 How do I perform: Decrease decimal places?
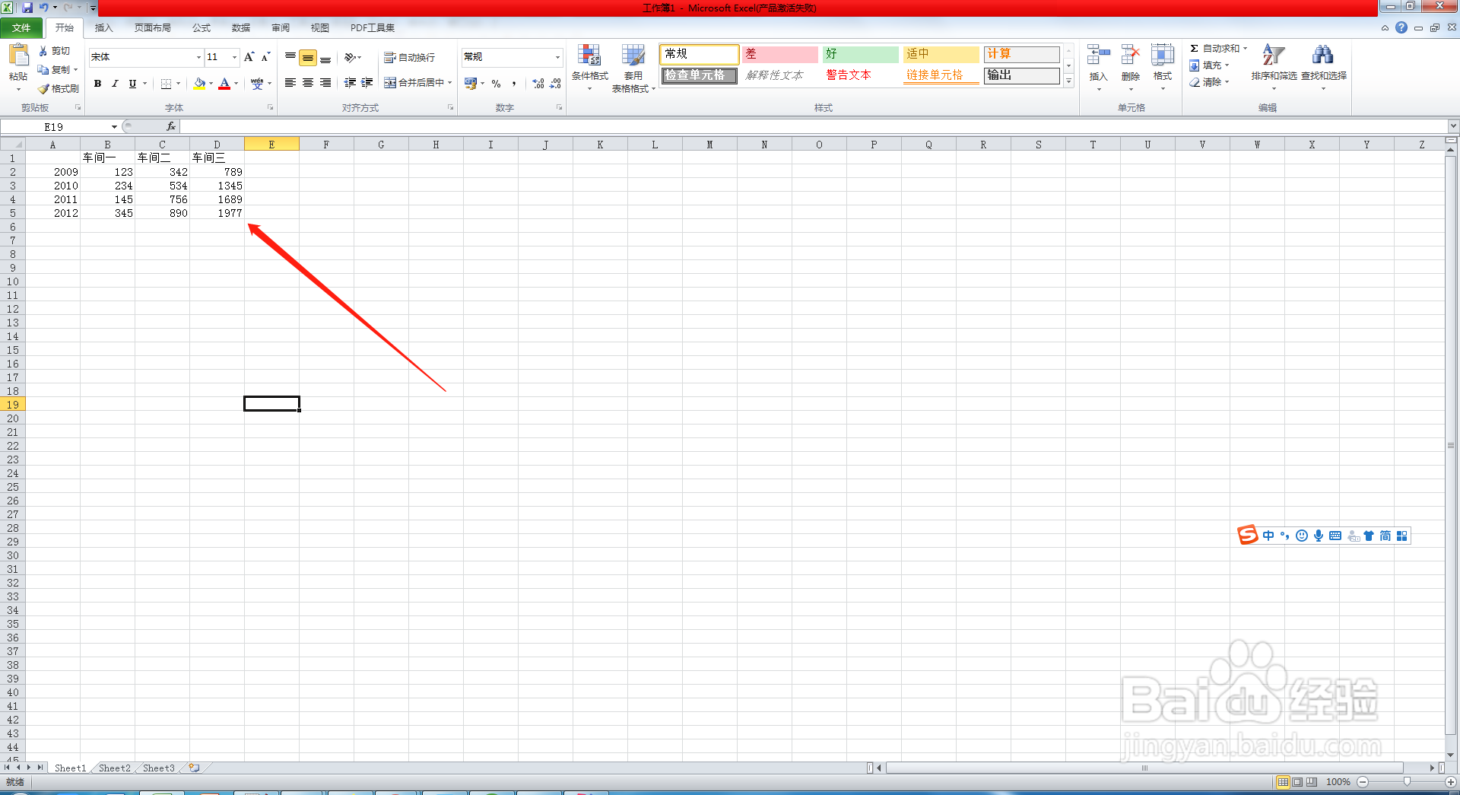pyautogui.click(x=556, y=84)
